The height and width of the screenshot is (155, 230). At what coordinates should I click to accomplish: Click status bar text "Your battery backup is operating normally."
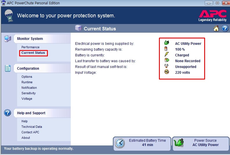click(39, 149)
